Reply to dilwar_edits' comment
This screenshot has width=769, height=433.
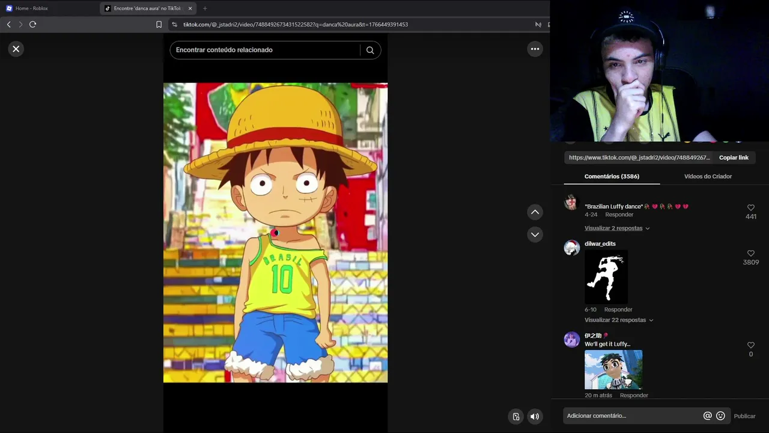(x=618, y=310)
